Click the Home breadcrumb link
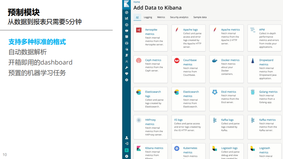 137,2
